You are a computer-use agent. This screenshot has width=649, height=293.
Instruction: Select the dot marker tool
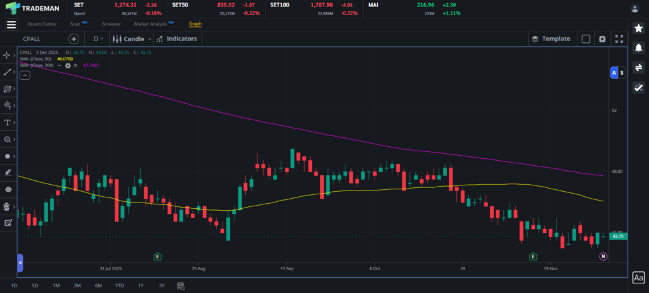click(x=6, y=156)
